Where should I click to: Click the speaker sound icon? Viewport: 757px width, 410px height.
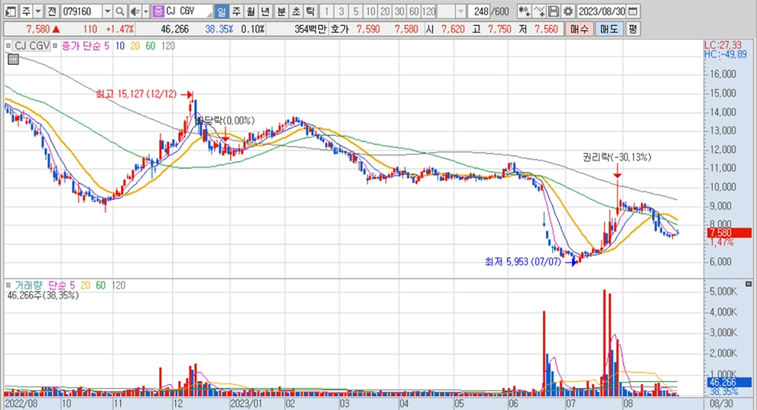pyautogui.click(x=134, y=11)
